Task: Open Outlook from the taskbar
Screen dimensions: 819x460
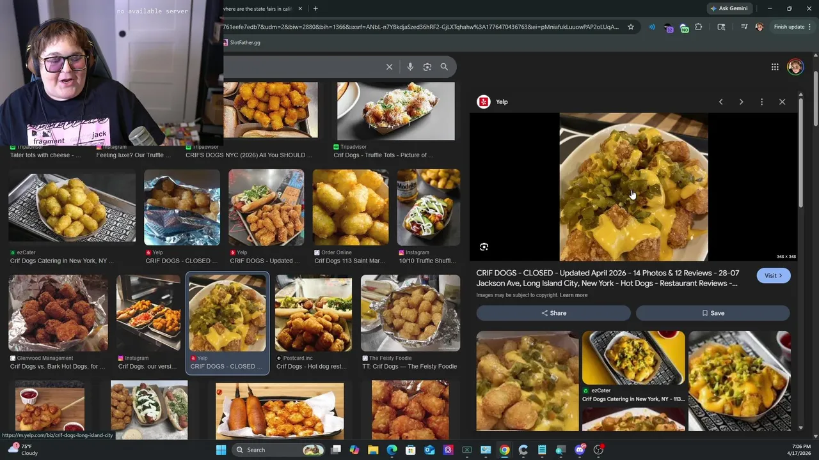Action: click(429, 450)
